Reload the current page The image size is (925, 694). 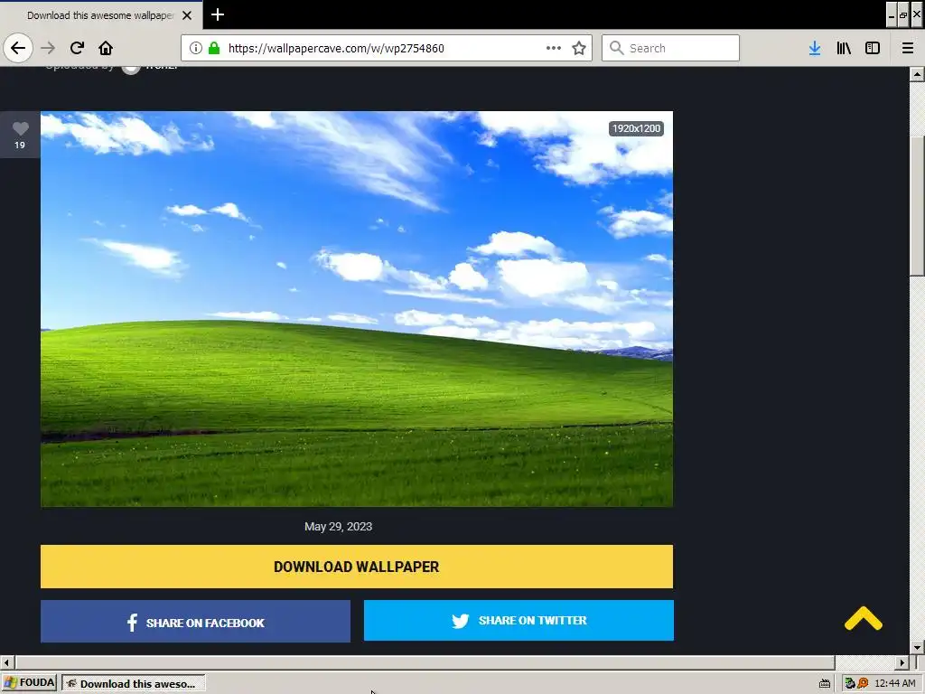77,48
